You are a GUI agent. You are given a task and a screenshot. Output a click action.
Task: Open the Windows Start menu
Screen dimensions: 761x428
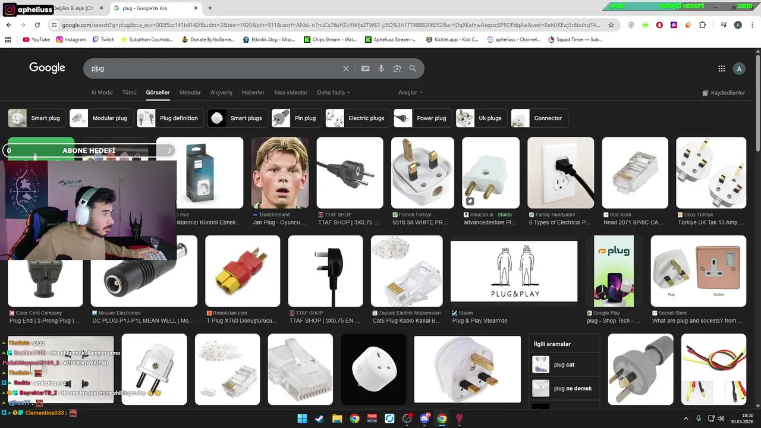(x=302, y=418)
